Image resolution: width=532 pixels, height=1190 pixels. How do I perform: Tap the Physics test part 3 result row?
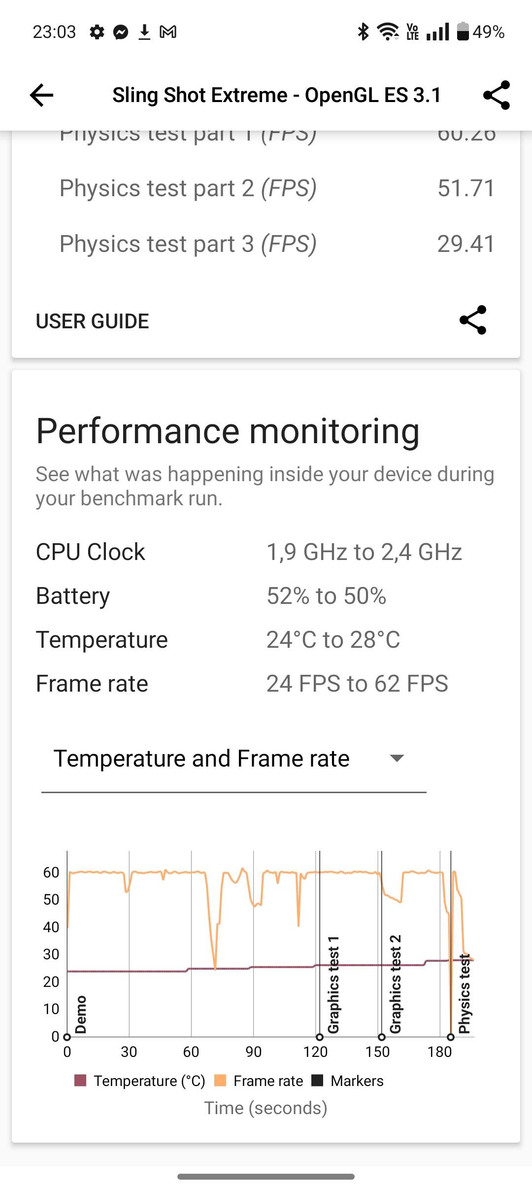[277, 244]
